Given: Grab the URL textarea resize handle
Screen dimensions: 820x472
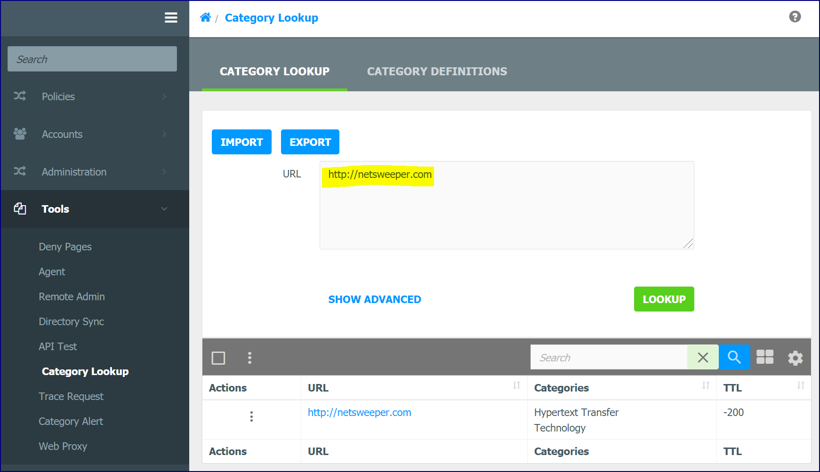Looking at the screenshot, I should coord(689,244).
